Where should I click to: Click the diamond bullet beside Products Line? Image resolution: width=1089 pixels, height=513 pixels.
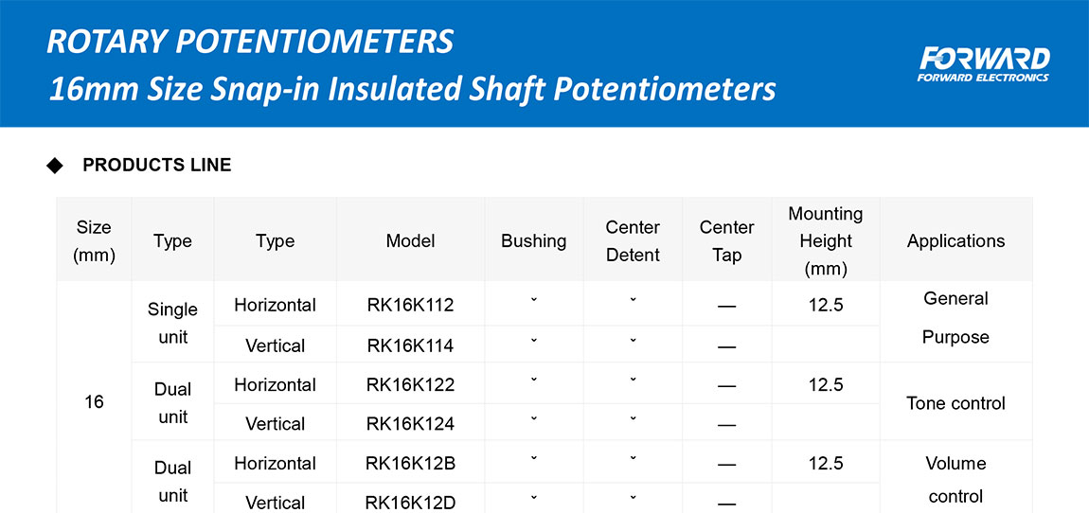[55, 166]
